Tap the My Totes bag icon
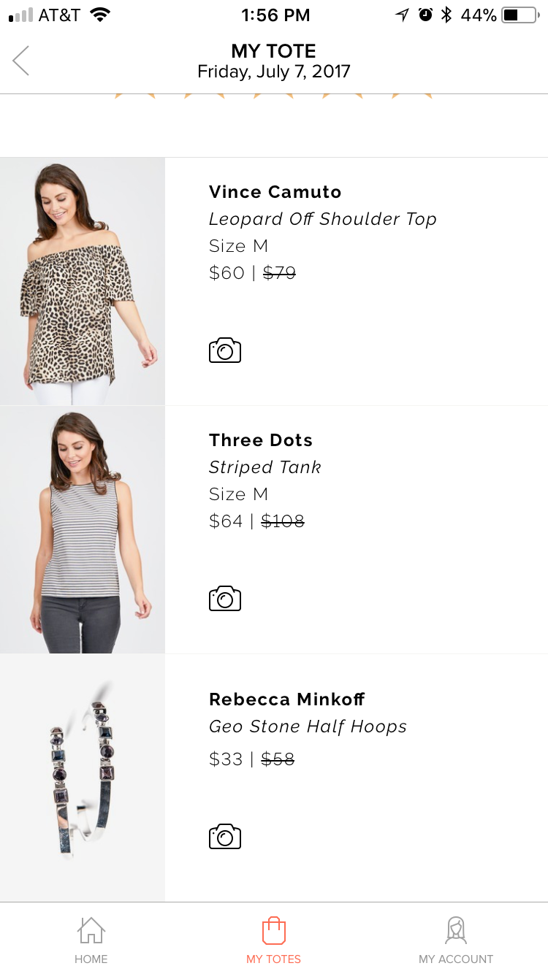Viewport: 548px width, 974px height. pos(274,930)
